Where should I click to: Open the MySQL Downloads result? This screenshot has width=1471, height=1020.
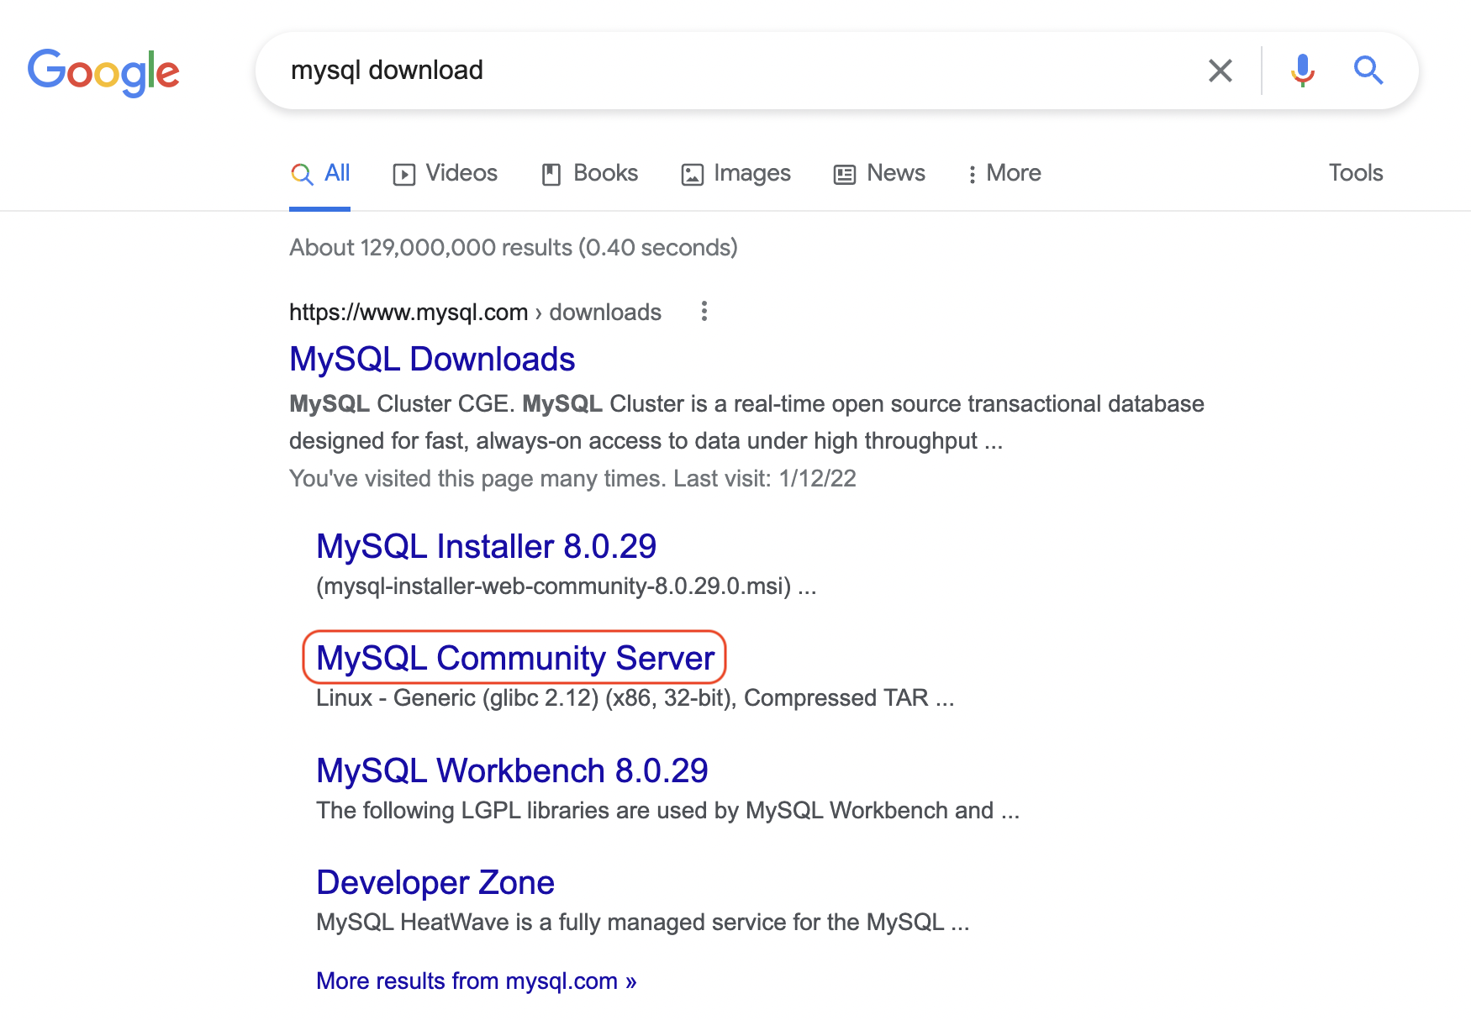click(x=432, y=360)
